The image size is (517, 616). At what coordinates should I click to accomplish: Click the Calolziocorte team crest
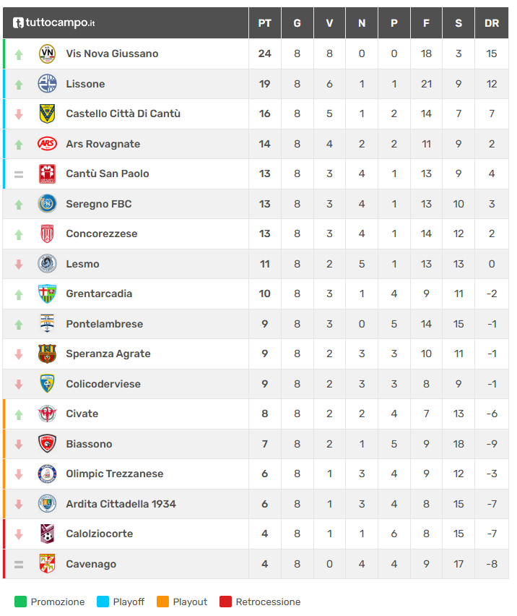47,534
